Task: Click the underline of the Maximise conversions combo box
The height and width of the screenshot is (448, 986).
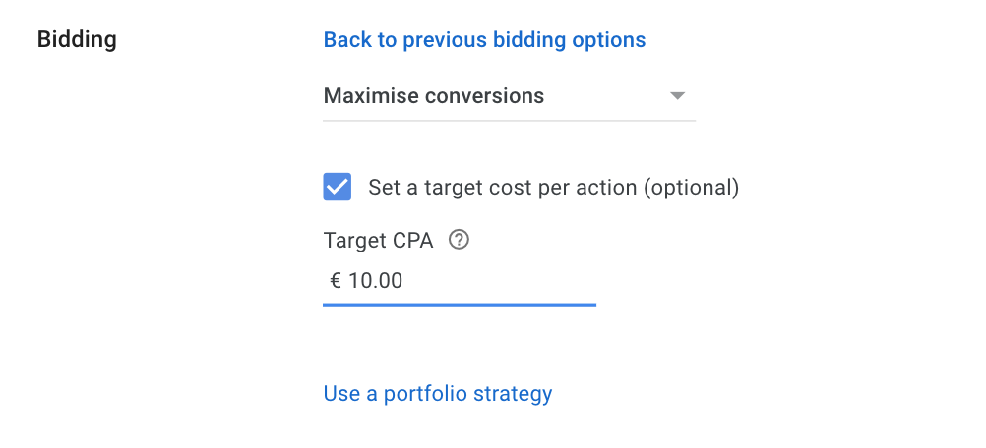Action: pos(510,120)
